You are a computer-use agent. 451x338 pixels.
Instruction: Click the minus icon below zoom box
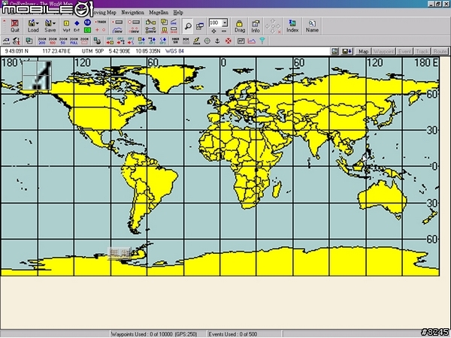click(x=224, y=31)
